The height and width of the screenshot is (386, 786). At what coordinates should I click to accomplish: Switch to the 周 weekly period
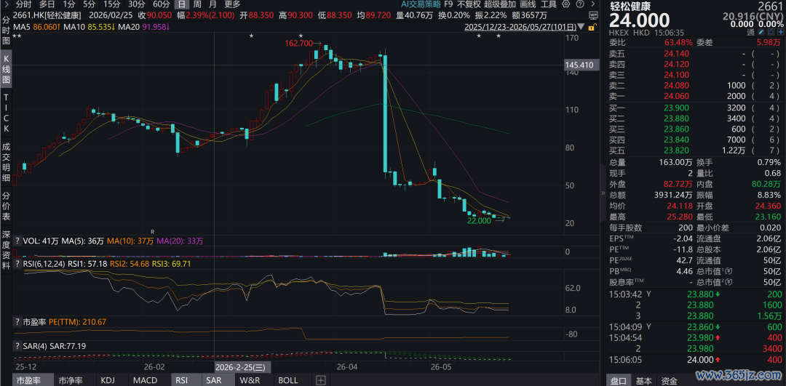[198, 4]
